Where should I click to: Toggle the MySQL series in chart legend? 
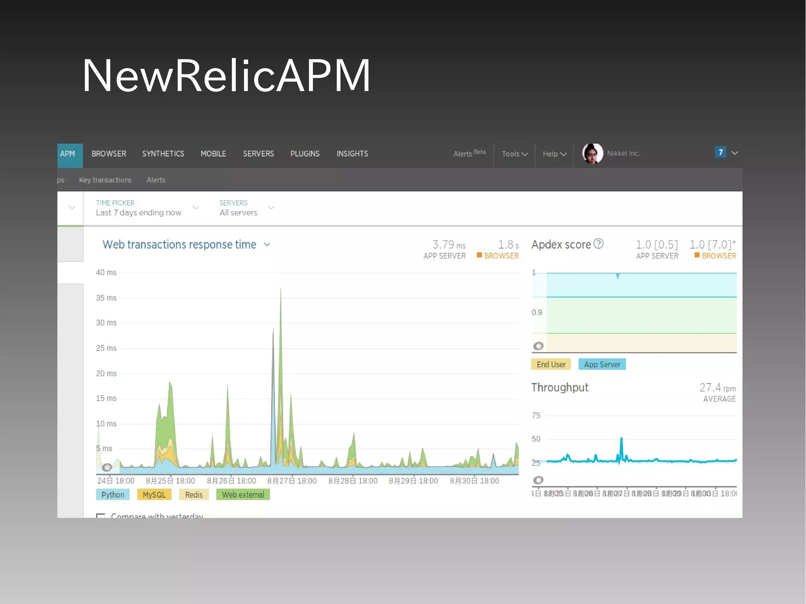(x=154, y=495)
